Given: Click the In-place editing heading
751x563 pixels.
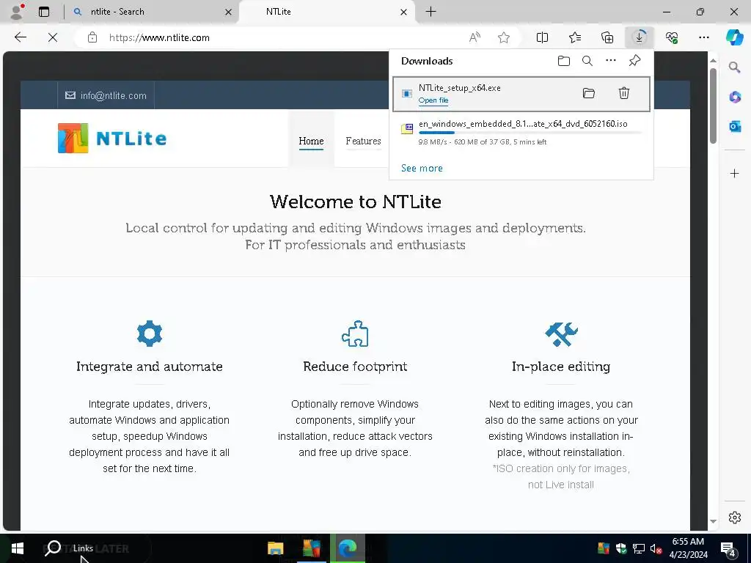Looking at the screenshot, I should [x=561, y=367].
